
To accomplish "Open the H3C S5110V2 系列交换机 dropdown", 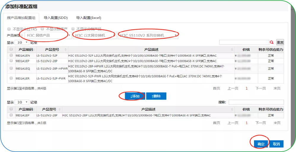I will point(148,35).
